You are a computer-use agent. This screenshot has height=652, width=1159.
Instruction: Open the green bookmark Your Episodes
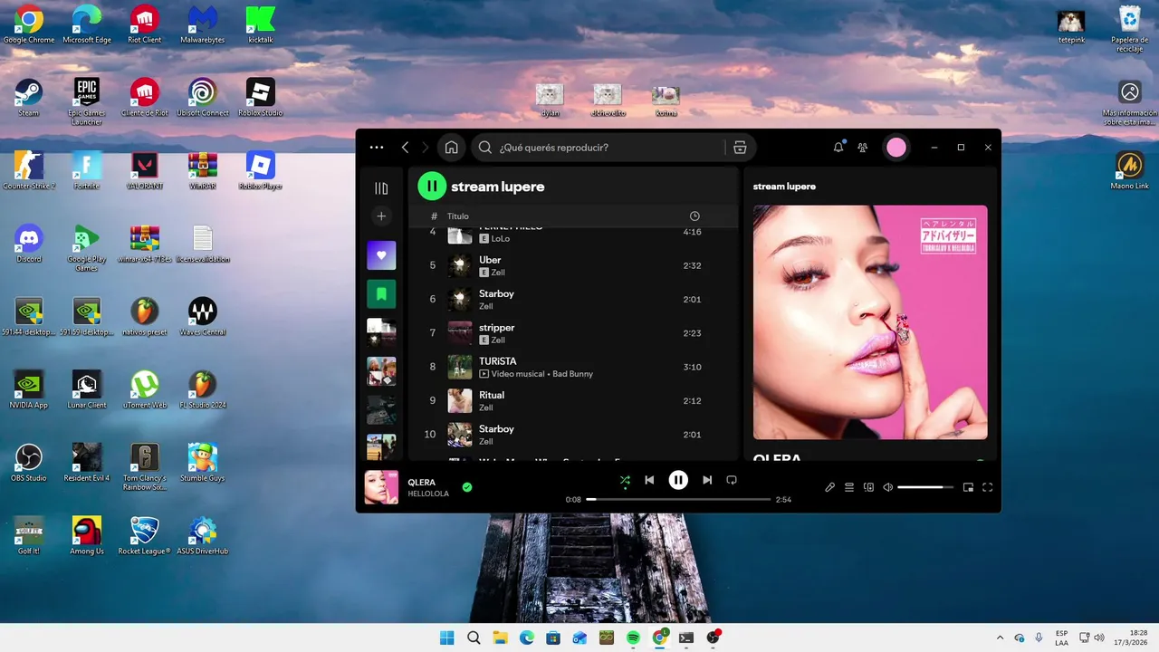pyautogui.click(x=381, y=294)
